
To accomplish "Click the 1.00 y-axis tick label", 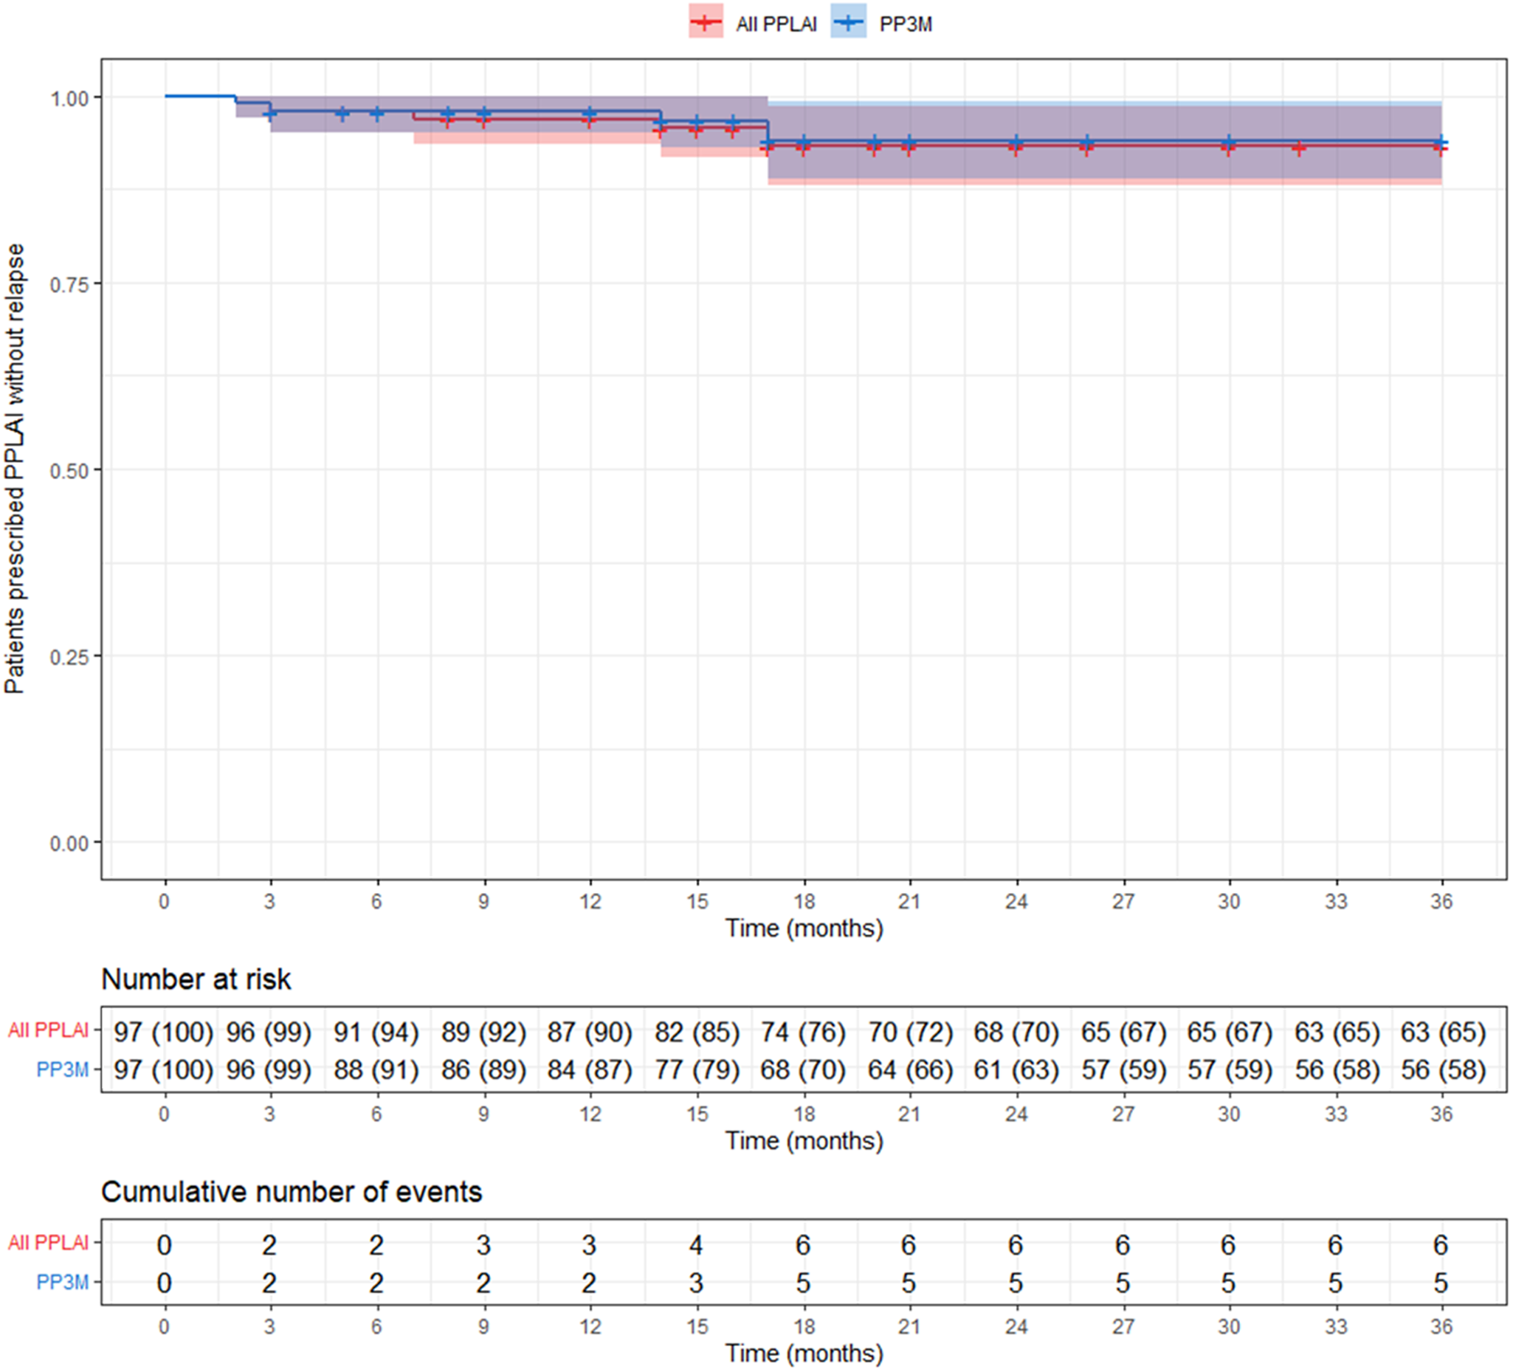I will tap(69, 99).
